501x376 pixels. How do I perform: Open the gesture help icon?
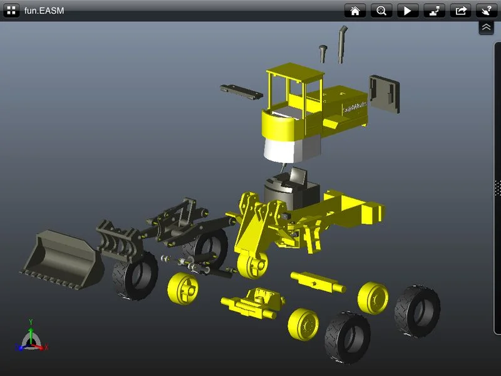click(x=487, y=11)
